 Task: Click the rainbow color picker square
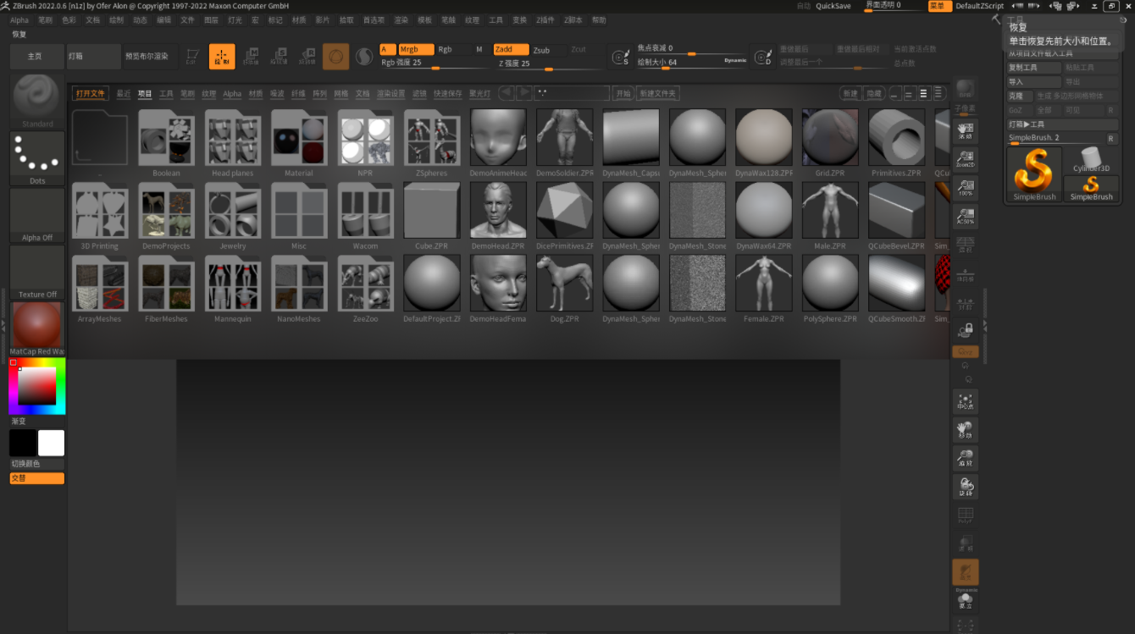(x=36, y=387)
